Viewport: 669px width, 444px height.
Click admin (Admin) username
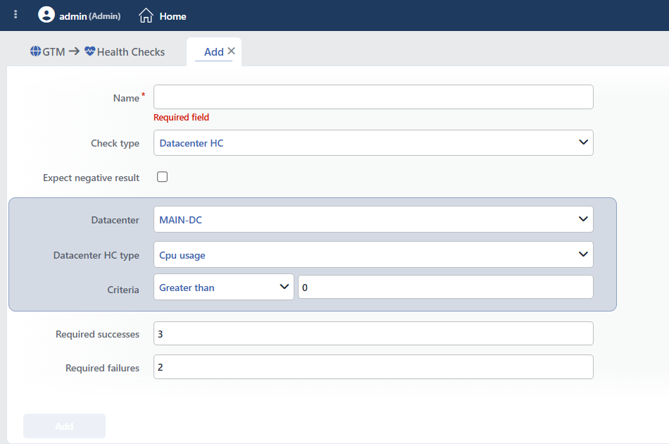click(x=89, y=16)
